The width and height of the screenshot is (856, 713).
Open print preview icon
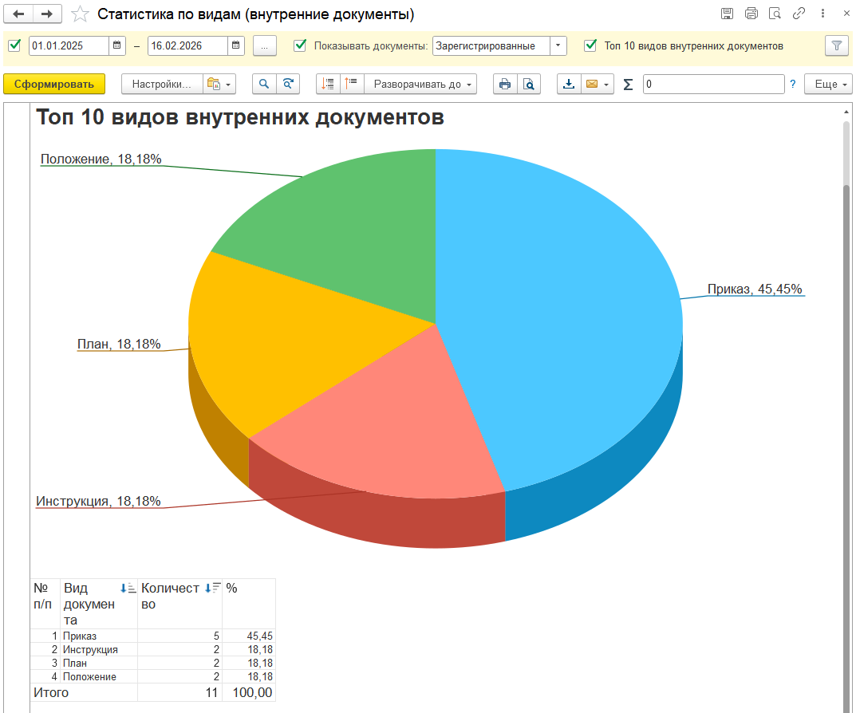528,84
